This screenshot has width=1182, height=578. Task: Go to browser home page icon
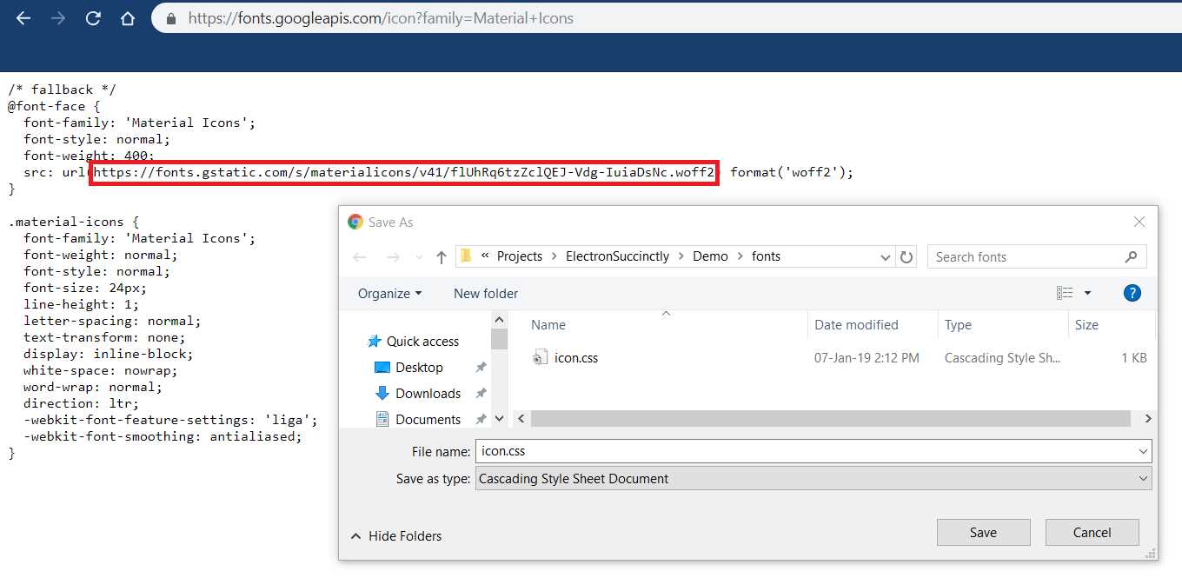pos(128,18)
